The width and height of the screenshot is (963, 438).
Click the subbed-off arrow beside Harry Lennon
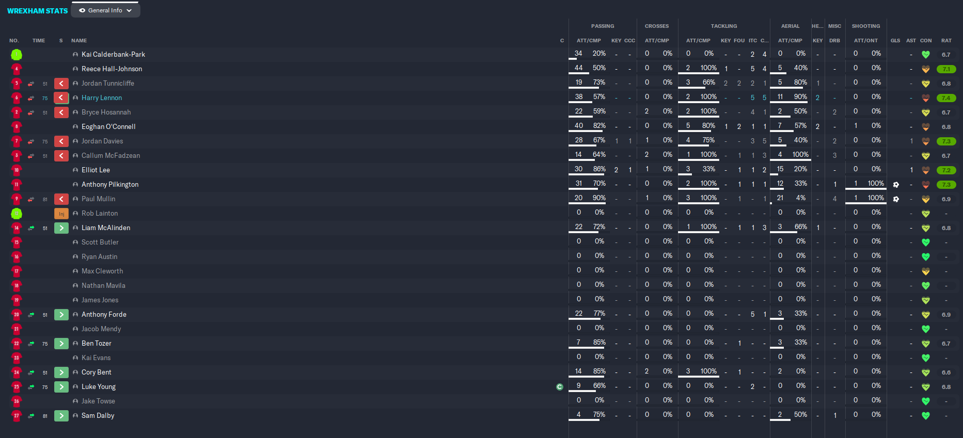click(x=61, y=98)
